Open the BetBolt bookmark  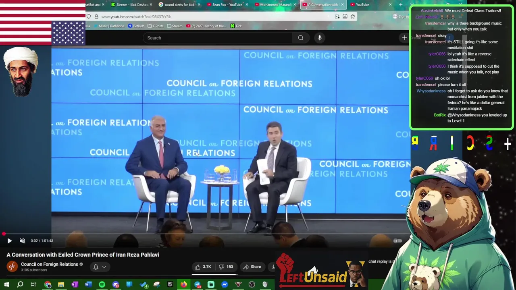click(136, 26)
